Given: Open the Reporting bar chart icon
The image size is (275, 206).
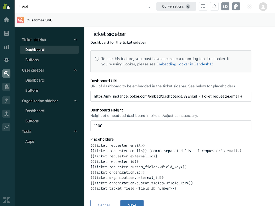Looking at the screenshot, I should 6,47.
